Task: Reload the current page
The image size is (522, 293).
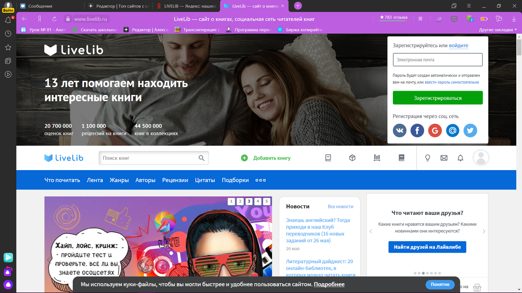Action: pos(54,19)
